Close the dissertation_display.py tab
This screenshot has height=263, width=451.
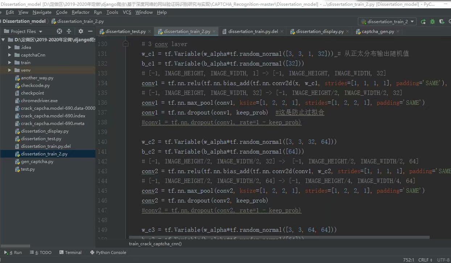pyautogui.click(x=347, y=32)
